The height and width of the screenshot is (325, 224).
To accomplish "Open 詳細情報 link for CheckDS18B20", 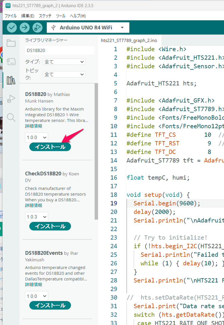I will [x=34, y=205].
